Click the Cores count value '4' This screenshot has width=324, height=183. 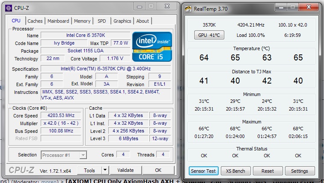coord(123,154)
